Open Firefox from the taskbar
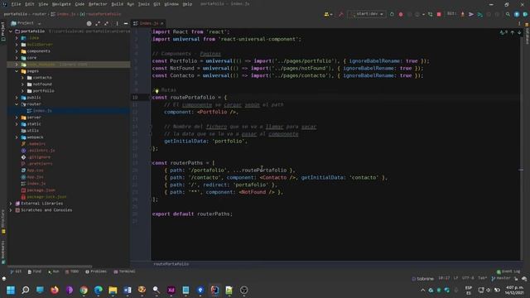The width and height of the screenshot is (530, 298). pyautogui.click(x=55, y=290)
